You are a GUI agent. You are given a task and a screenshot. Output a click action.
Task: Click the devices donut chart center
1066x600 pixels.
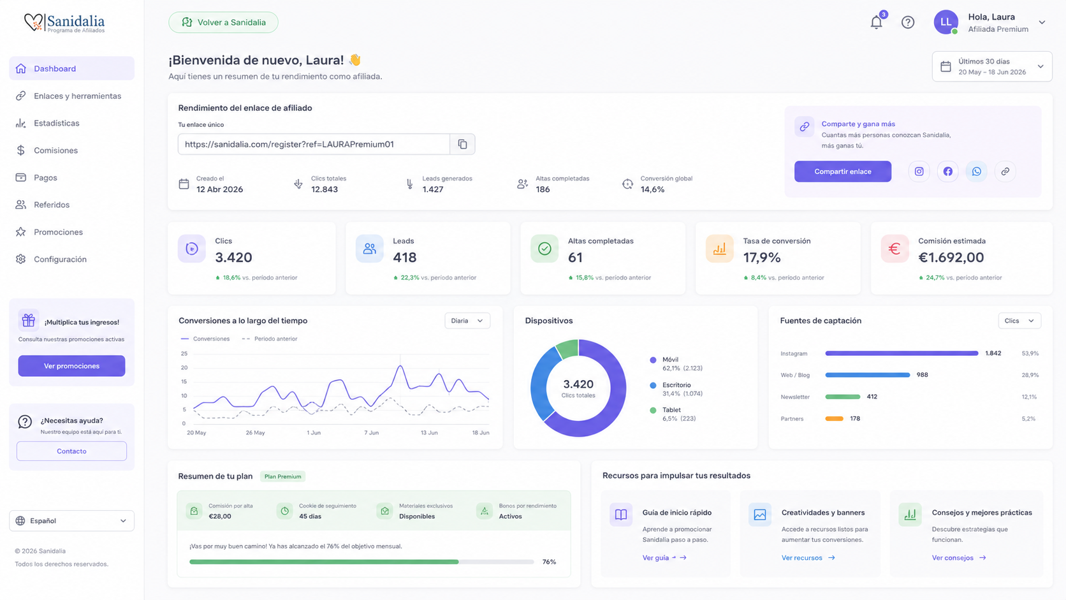point(578,388)
